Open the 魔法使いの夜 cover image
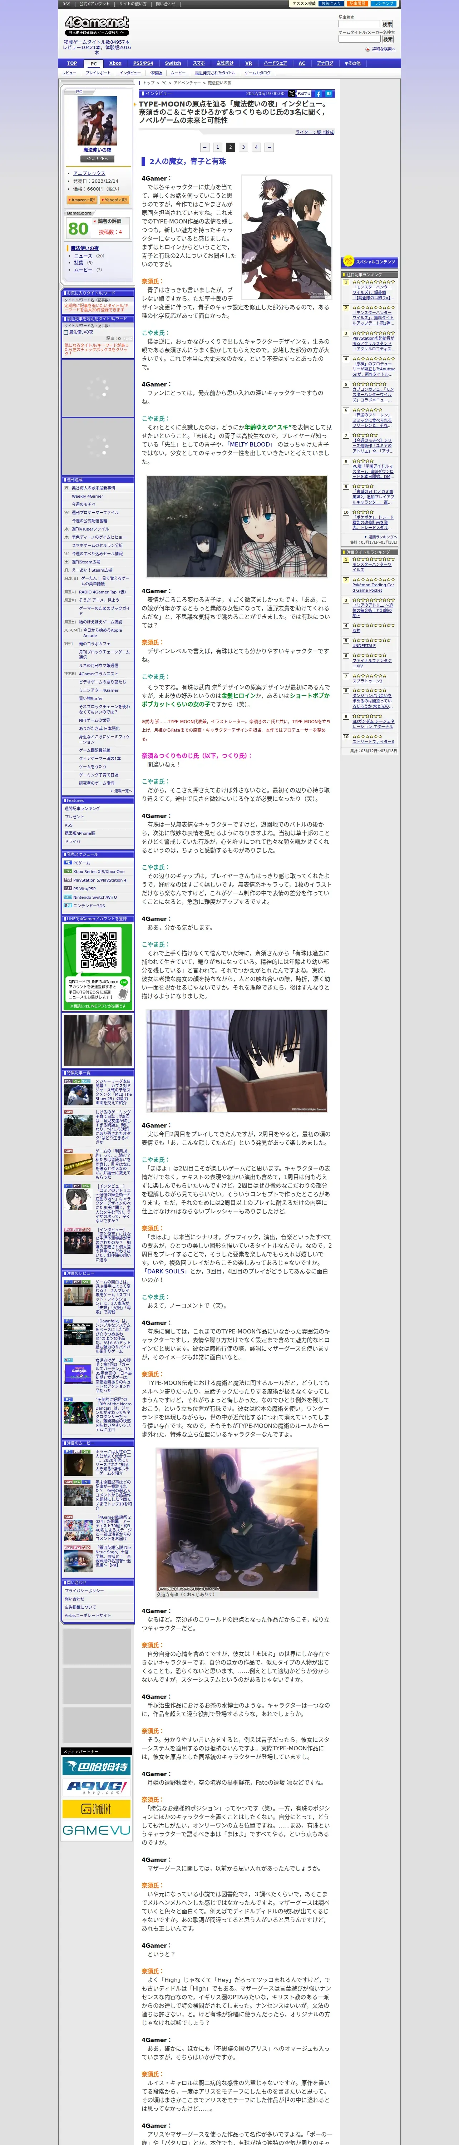Image resolution: width=459 pixels, height=2145 pixels. pos(98,122)
